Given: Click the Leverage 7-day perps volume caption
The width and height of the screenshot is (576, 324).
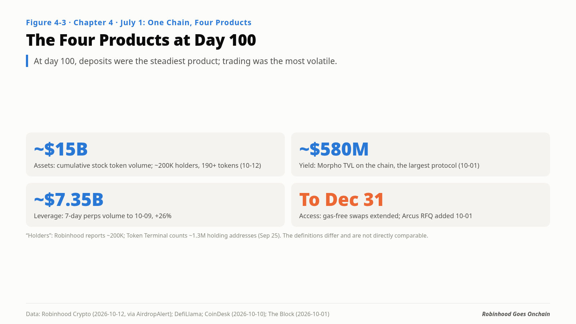Looking at the screenshot, I should [x=103, y=216].
